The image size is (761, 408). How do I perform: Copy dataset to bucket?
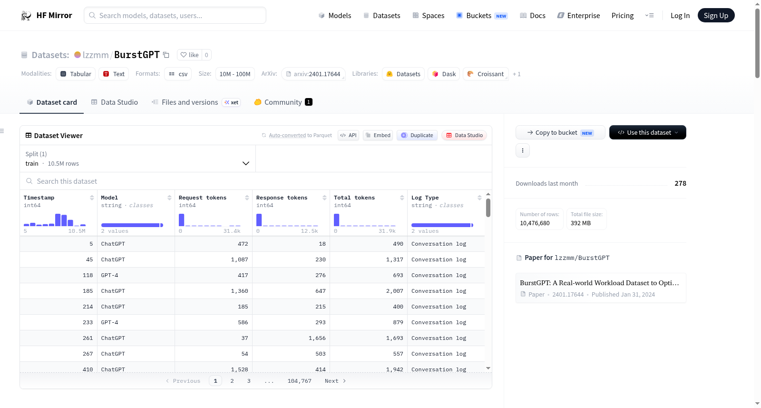[x=560, y=132]
